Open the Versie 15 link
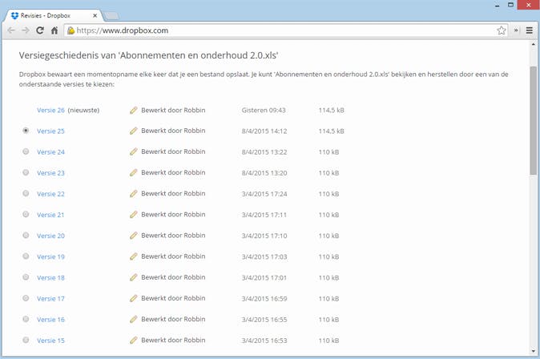Image resolution: width=540 pixels, height=359 pixels. [x=50, y=341]
